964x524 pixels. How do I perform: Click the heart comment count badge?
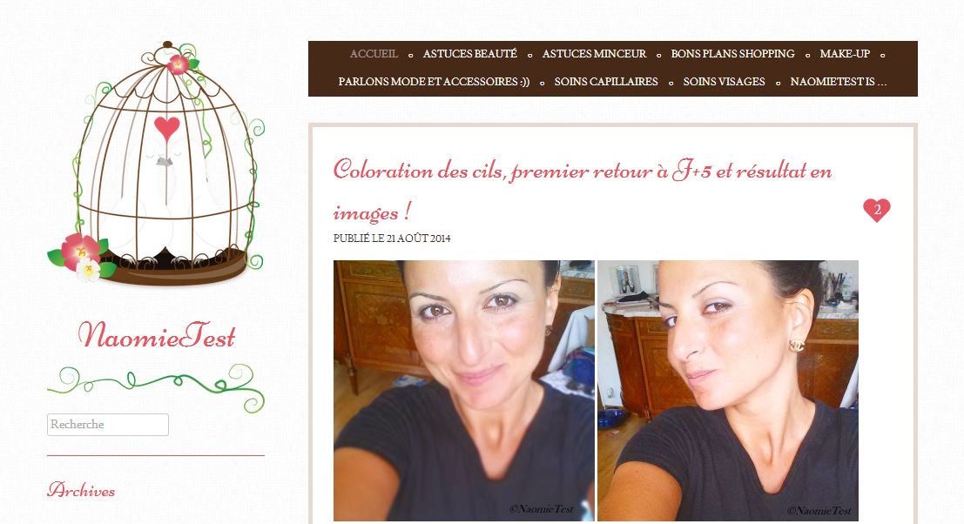tap(877, 210)
